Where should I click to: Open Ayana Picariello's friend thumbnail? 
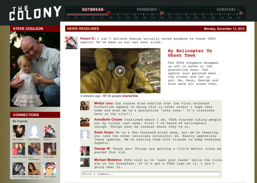point(19,149)
